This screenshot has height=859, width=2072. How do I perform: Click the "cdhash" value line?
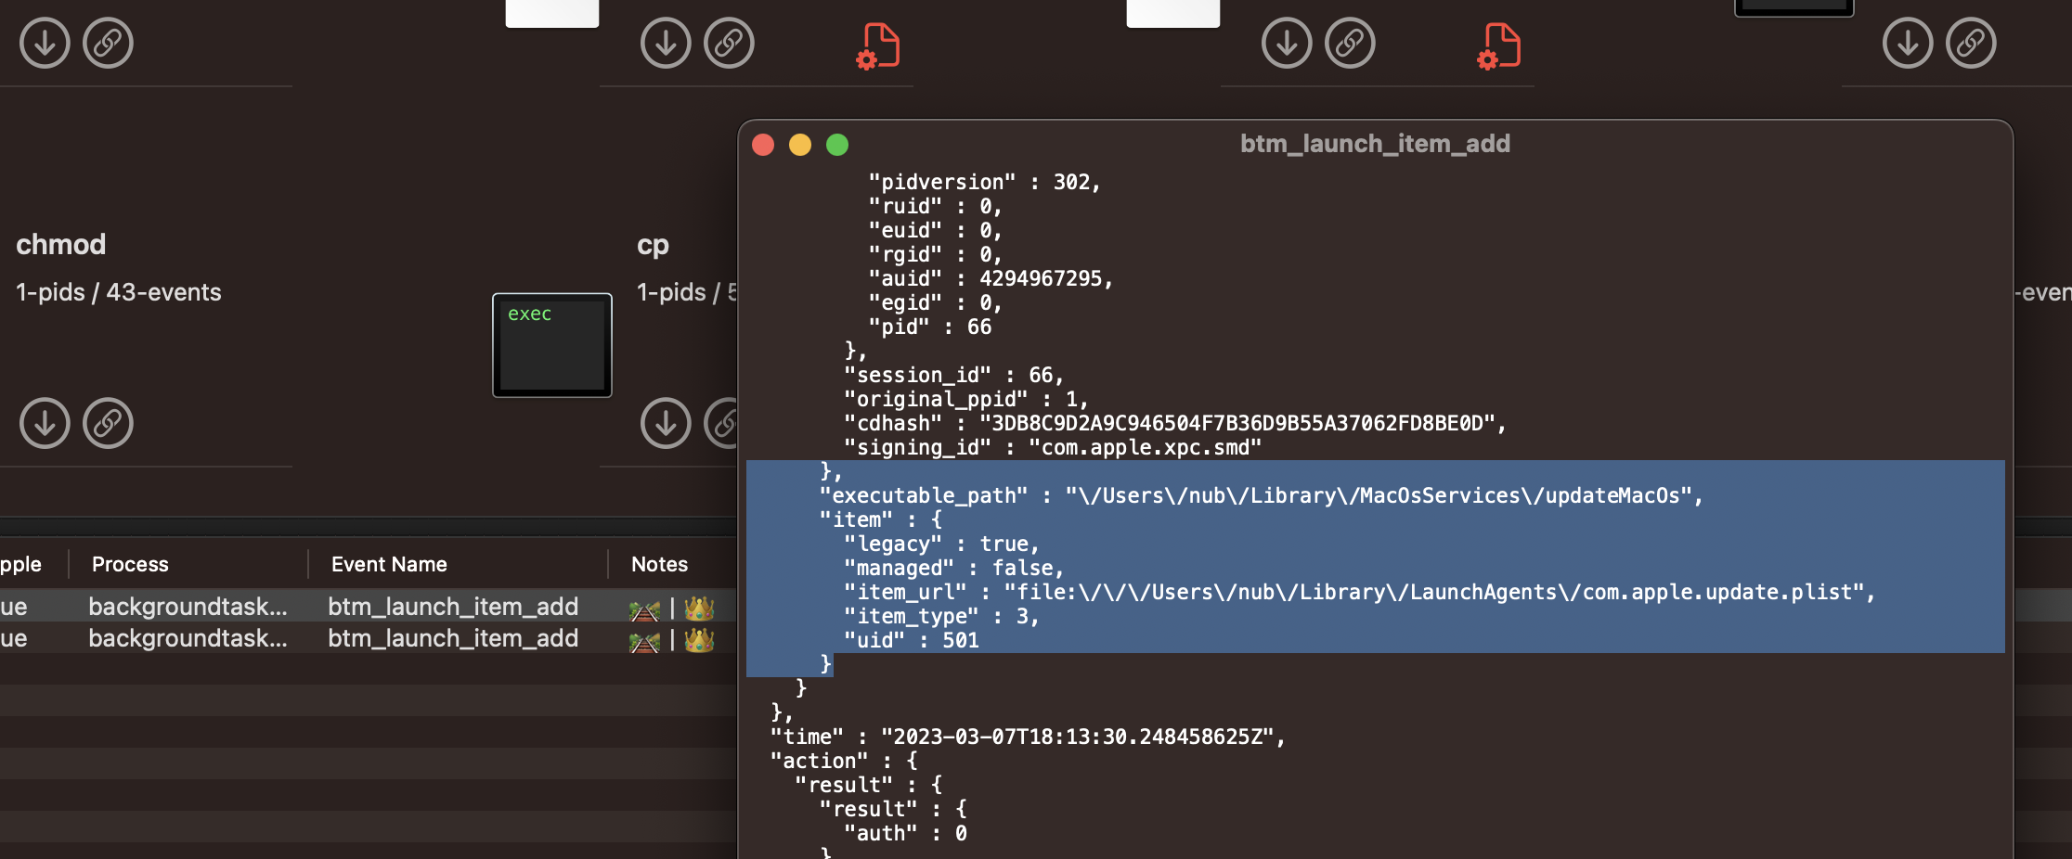tap(1174, 423)
